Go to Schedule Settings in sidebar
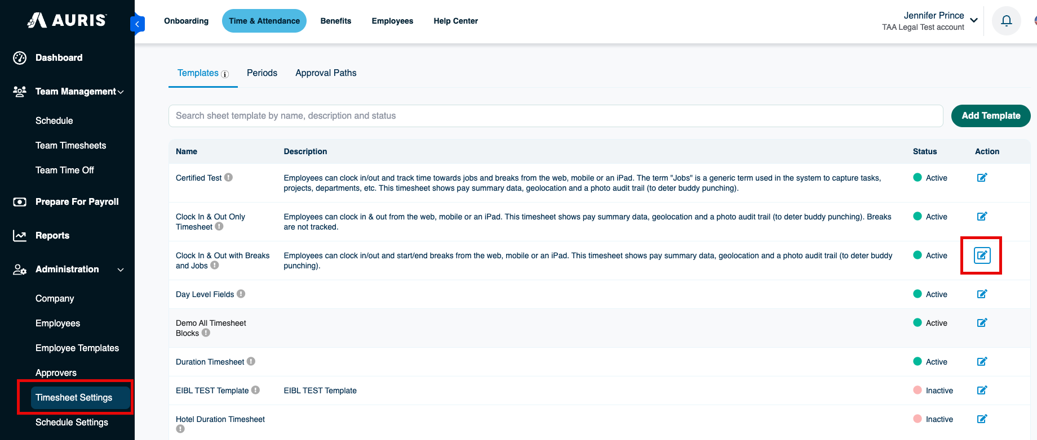This screenshot has height=440, width=1037. 72,422
